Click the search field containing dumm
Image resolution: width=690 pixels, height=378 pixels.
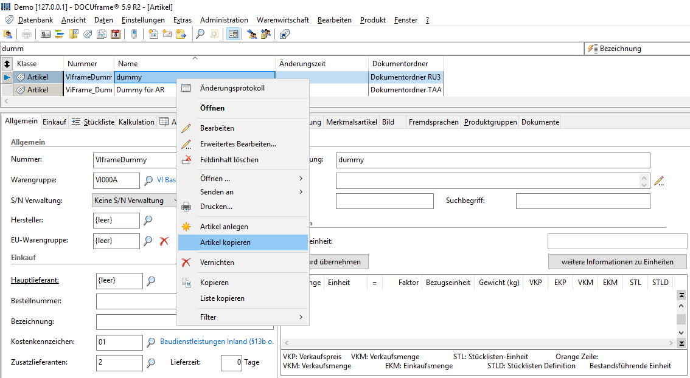(291, 49)
